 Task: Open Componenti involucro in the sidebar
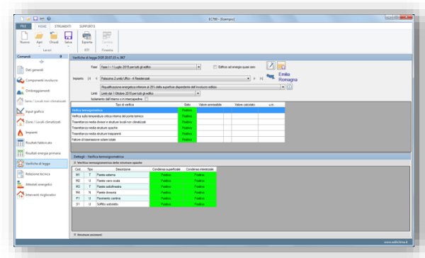pos(38,80)
